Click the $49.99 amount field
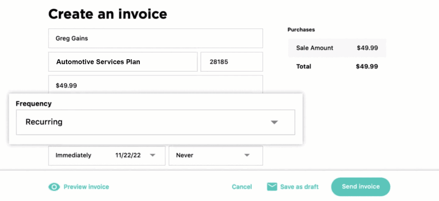This screenshot has width=439, height=201. pos(155,85)
